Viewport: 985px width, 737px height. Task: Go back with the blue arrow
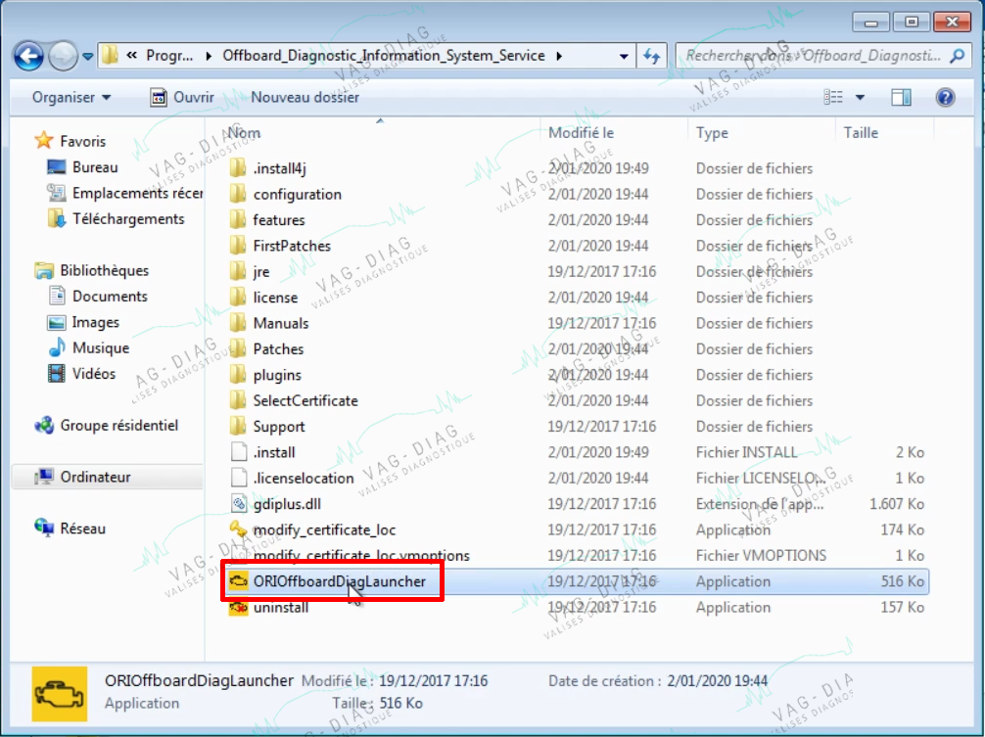(x=29, y=57)
